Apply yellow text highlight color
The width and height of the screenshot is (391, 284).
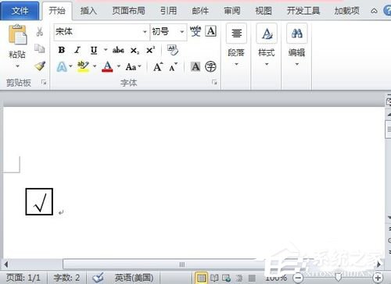point(83,66)
